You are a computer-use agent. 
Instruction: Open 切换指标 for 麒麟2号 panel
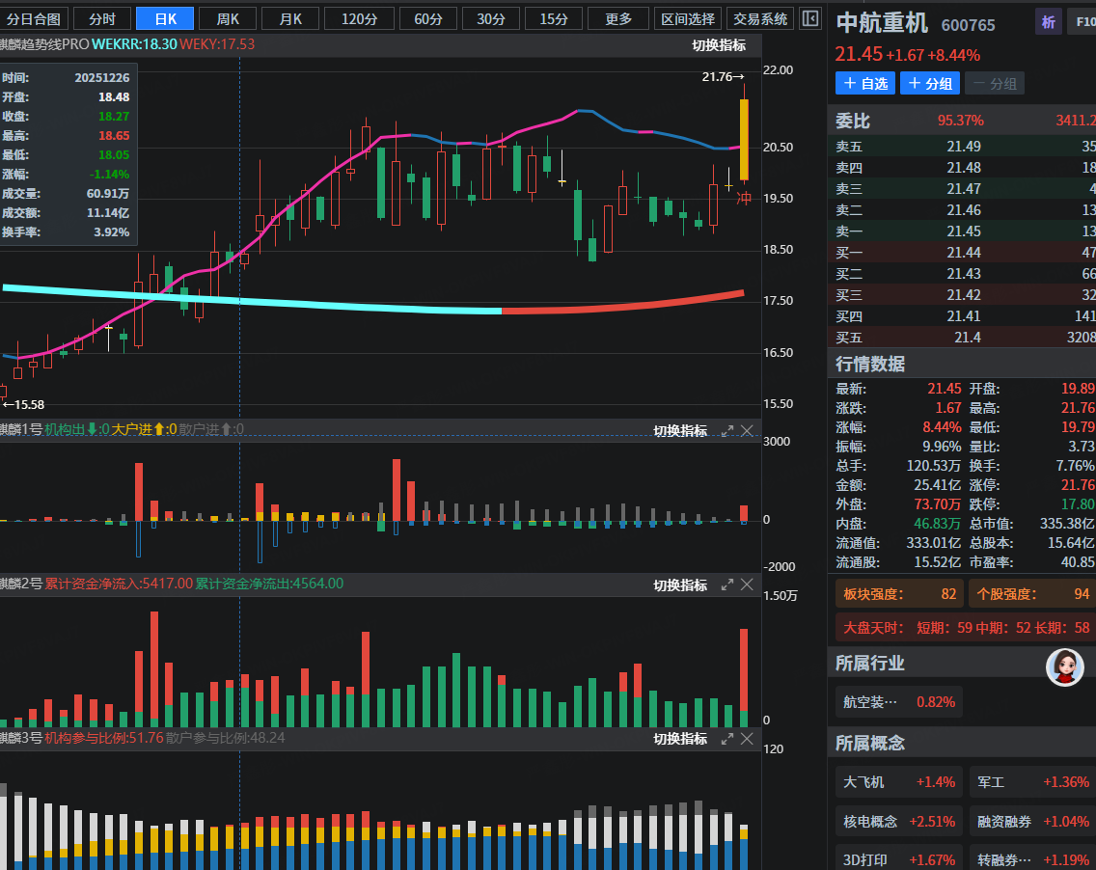[x=680, y=585]
